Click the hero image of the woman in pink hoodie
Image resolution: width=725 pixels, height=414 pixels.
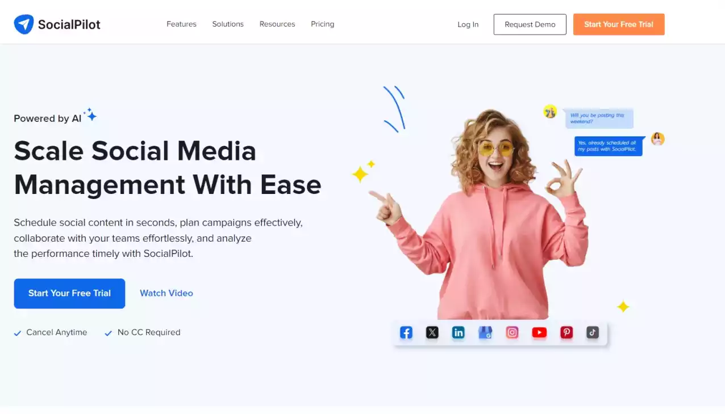point(478,214)
